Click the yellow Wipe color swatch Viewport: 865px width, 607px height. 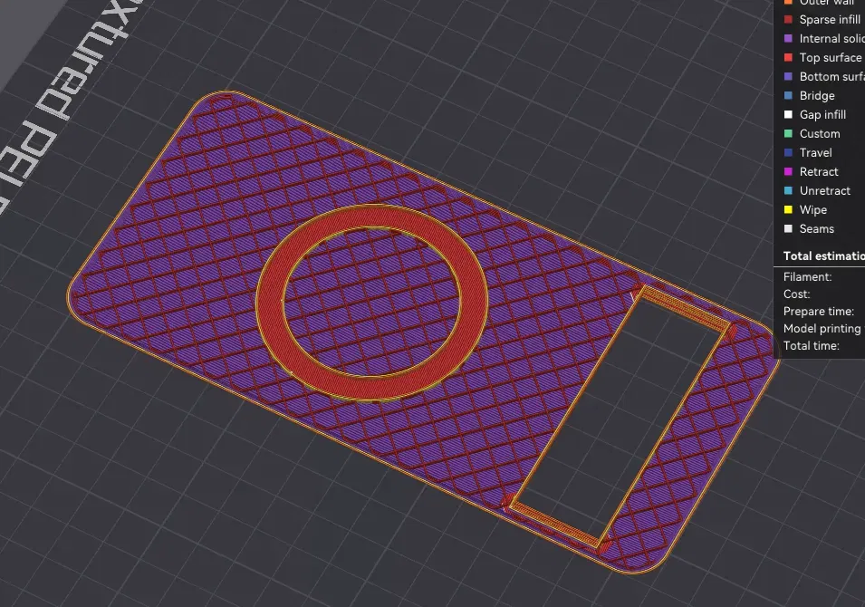[x=788, y=209]
